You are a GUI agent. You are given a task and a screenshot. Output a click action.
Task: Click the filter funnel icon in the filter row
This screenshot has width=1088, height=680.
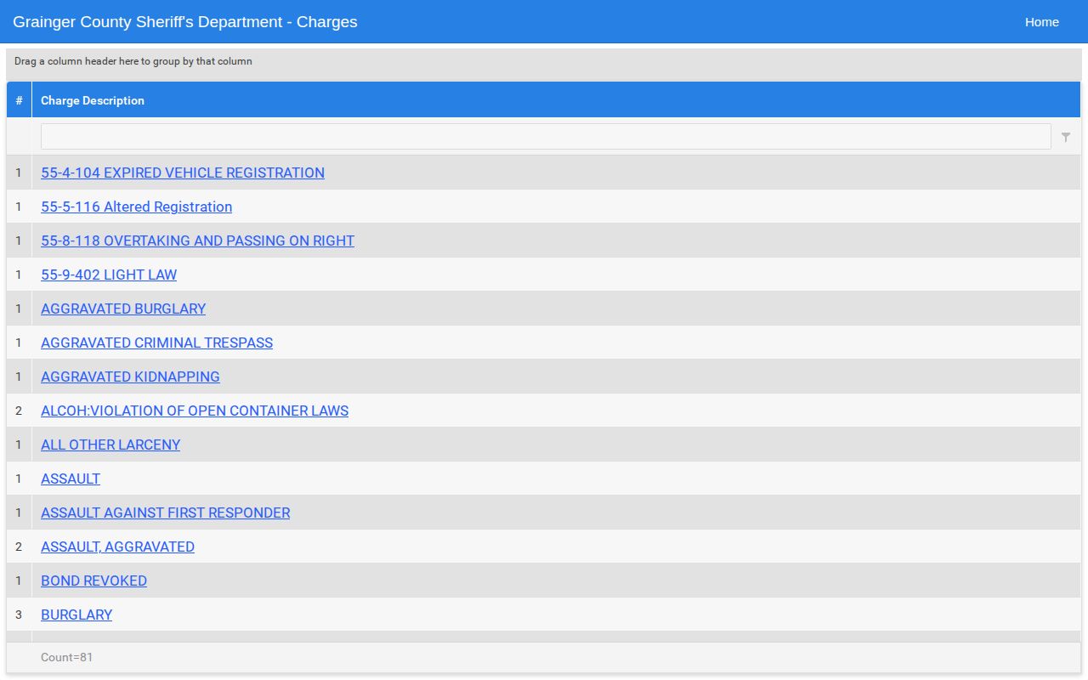[1066, 137]
